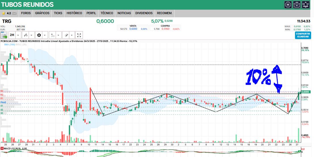Select the pencil drawing tool

click(x=66, y=35)
